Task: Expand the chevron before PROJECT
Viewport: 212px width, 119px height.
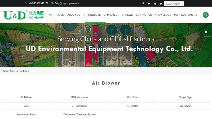Action: (104, 15)
